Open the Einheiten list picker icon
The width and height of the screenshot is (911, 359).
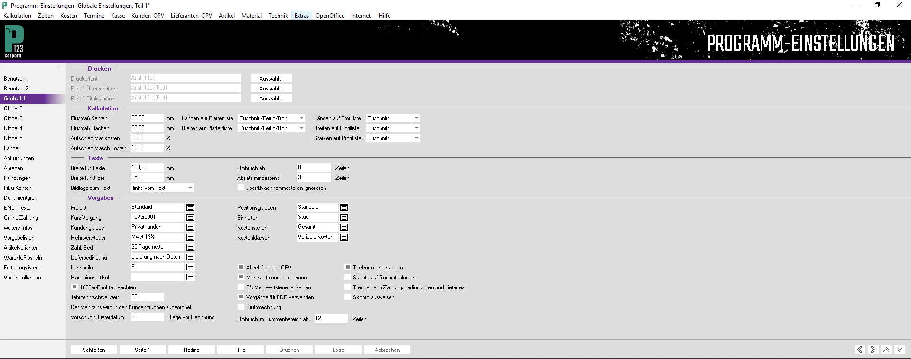pos(344,217)
